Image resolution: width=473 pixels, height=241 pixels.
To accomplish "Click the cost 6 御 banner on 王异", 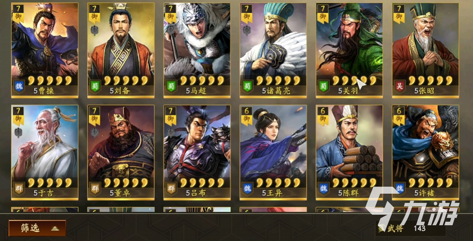I will point(247,116).
